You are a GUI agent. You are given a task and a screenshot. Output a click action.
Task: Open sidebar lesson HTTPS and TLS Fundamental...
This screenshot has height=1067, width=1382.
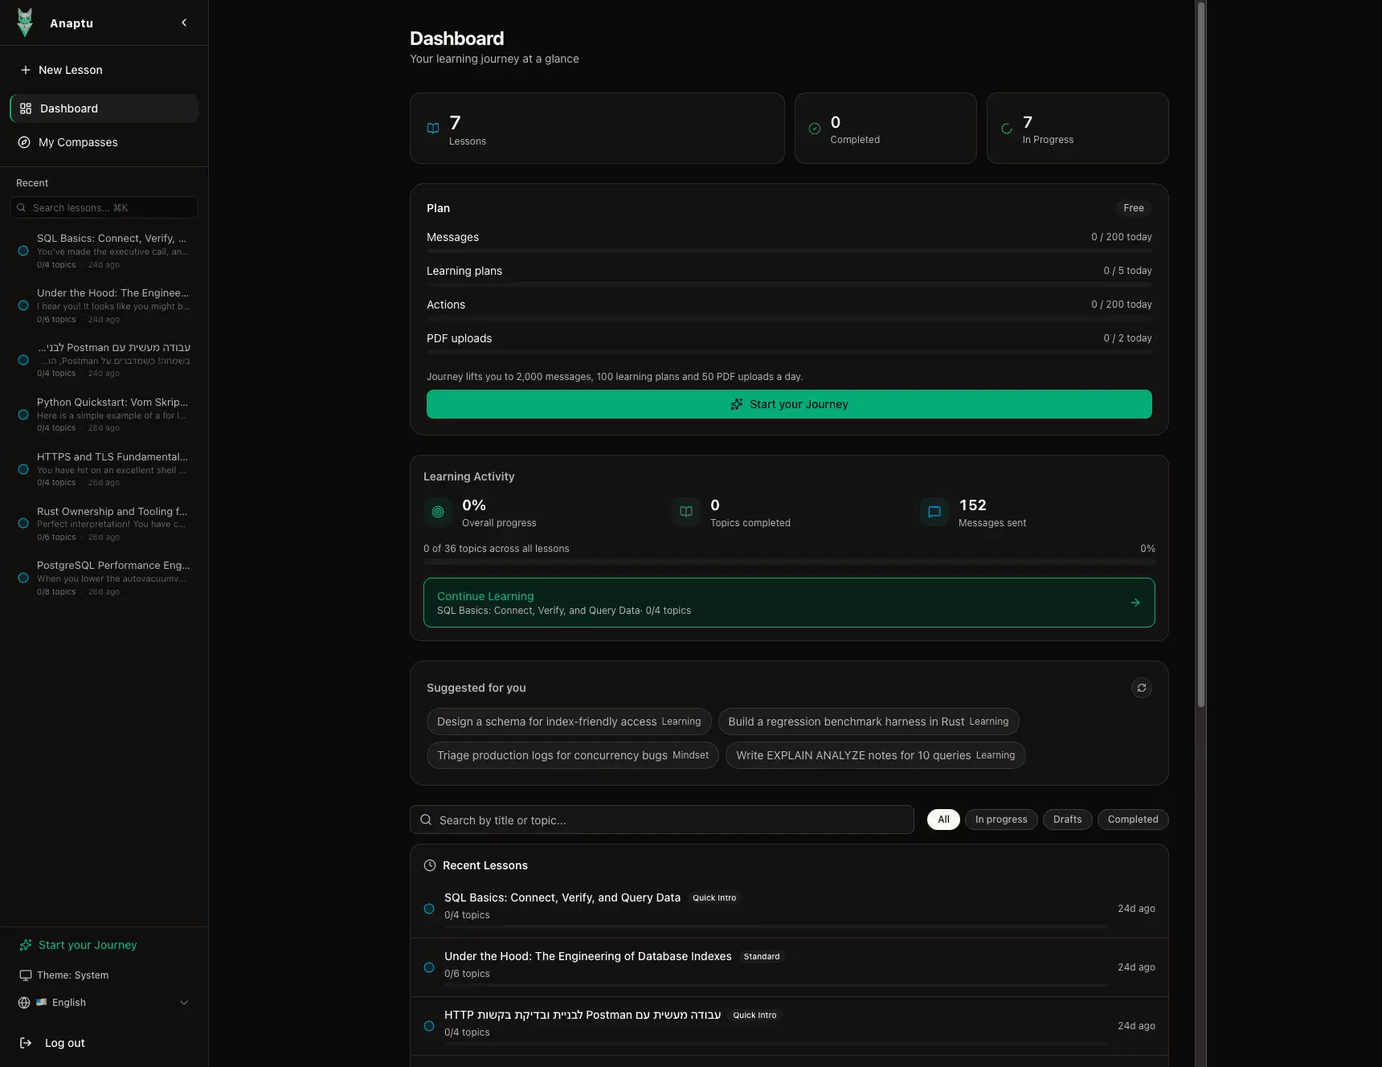coord(104,469)
